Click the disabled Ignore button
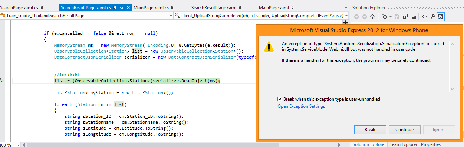This screenshot has height=147, width=464. click(440, 130)
